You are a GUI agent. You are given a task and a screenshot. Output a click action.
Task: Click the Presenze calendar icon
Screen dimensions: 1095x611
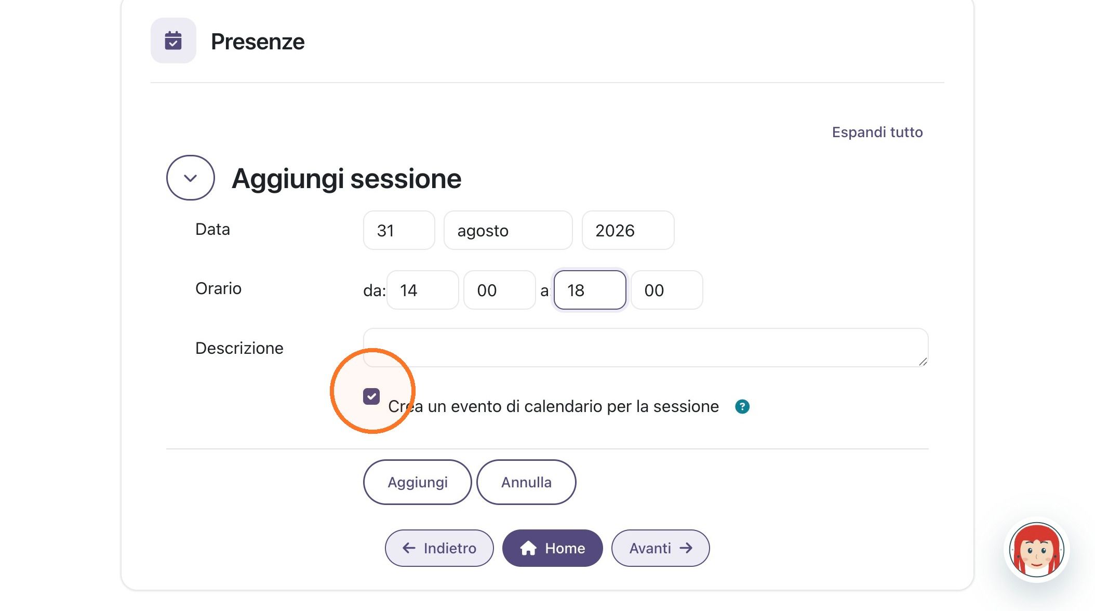pyautogui.click(x=173, y=41)
